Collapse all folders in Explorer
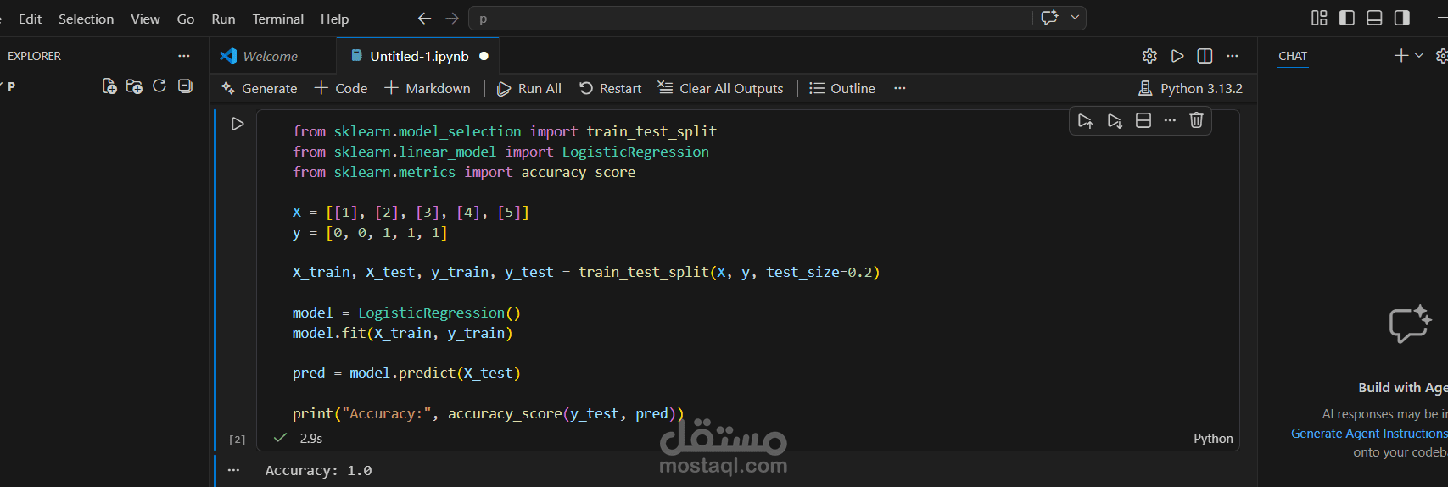1448x487 pixels. tap(185, 86)
